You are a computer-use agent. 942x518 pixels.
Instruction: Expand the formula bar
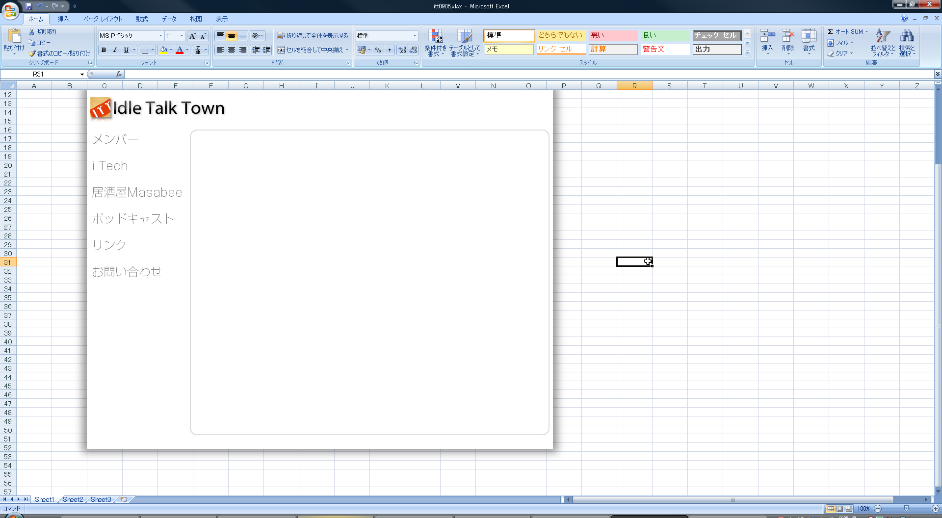(938, 74)
